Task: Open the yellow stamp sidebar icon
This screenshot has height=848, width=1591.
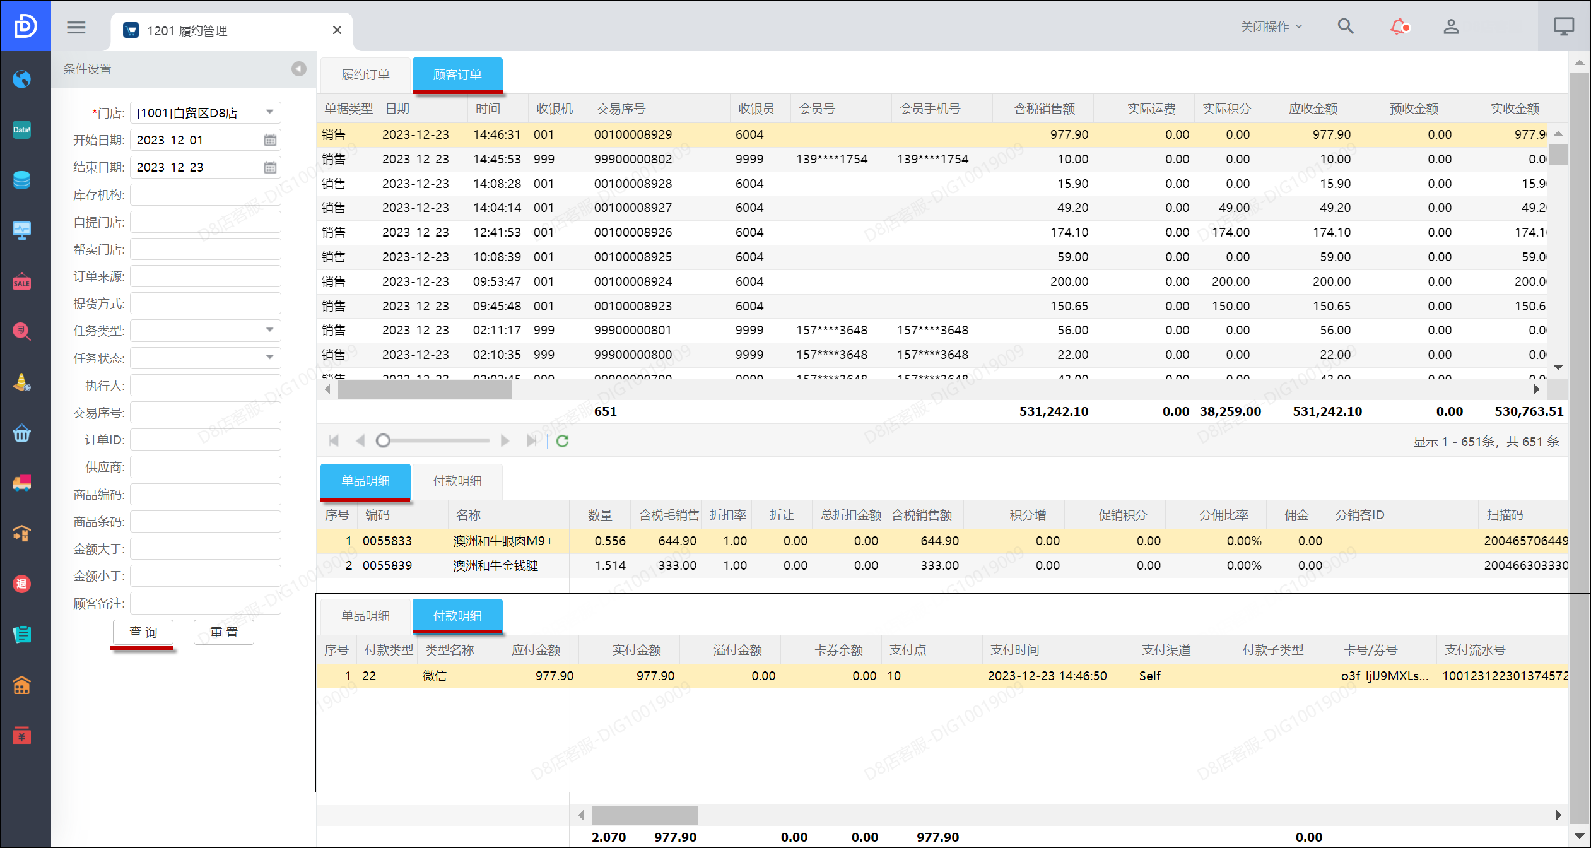Action: point(22,382)
